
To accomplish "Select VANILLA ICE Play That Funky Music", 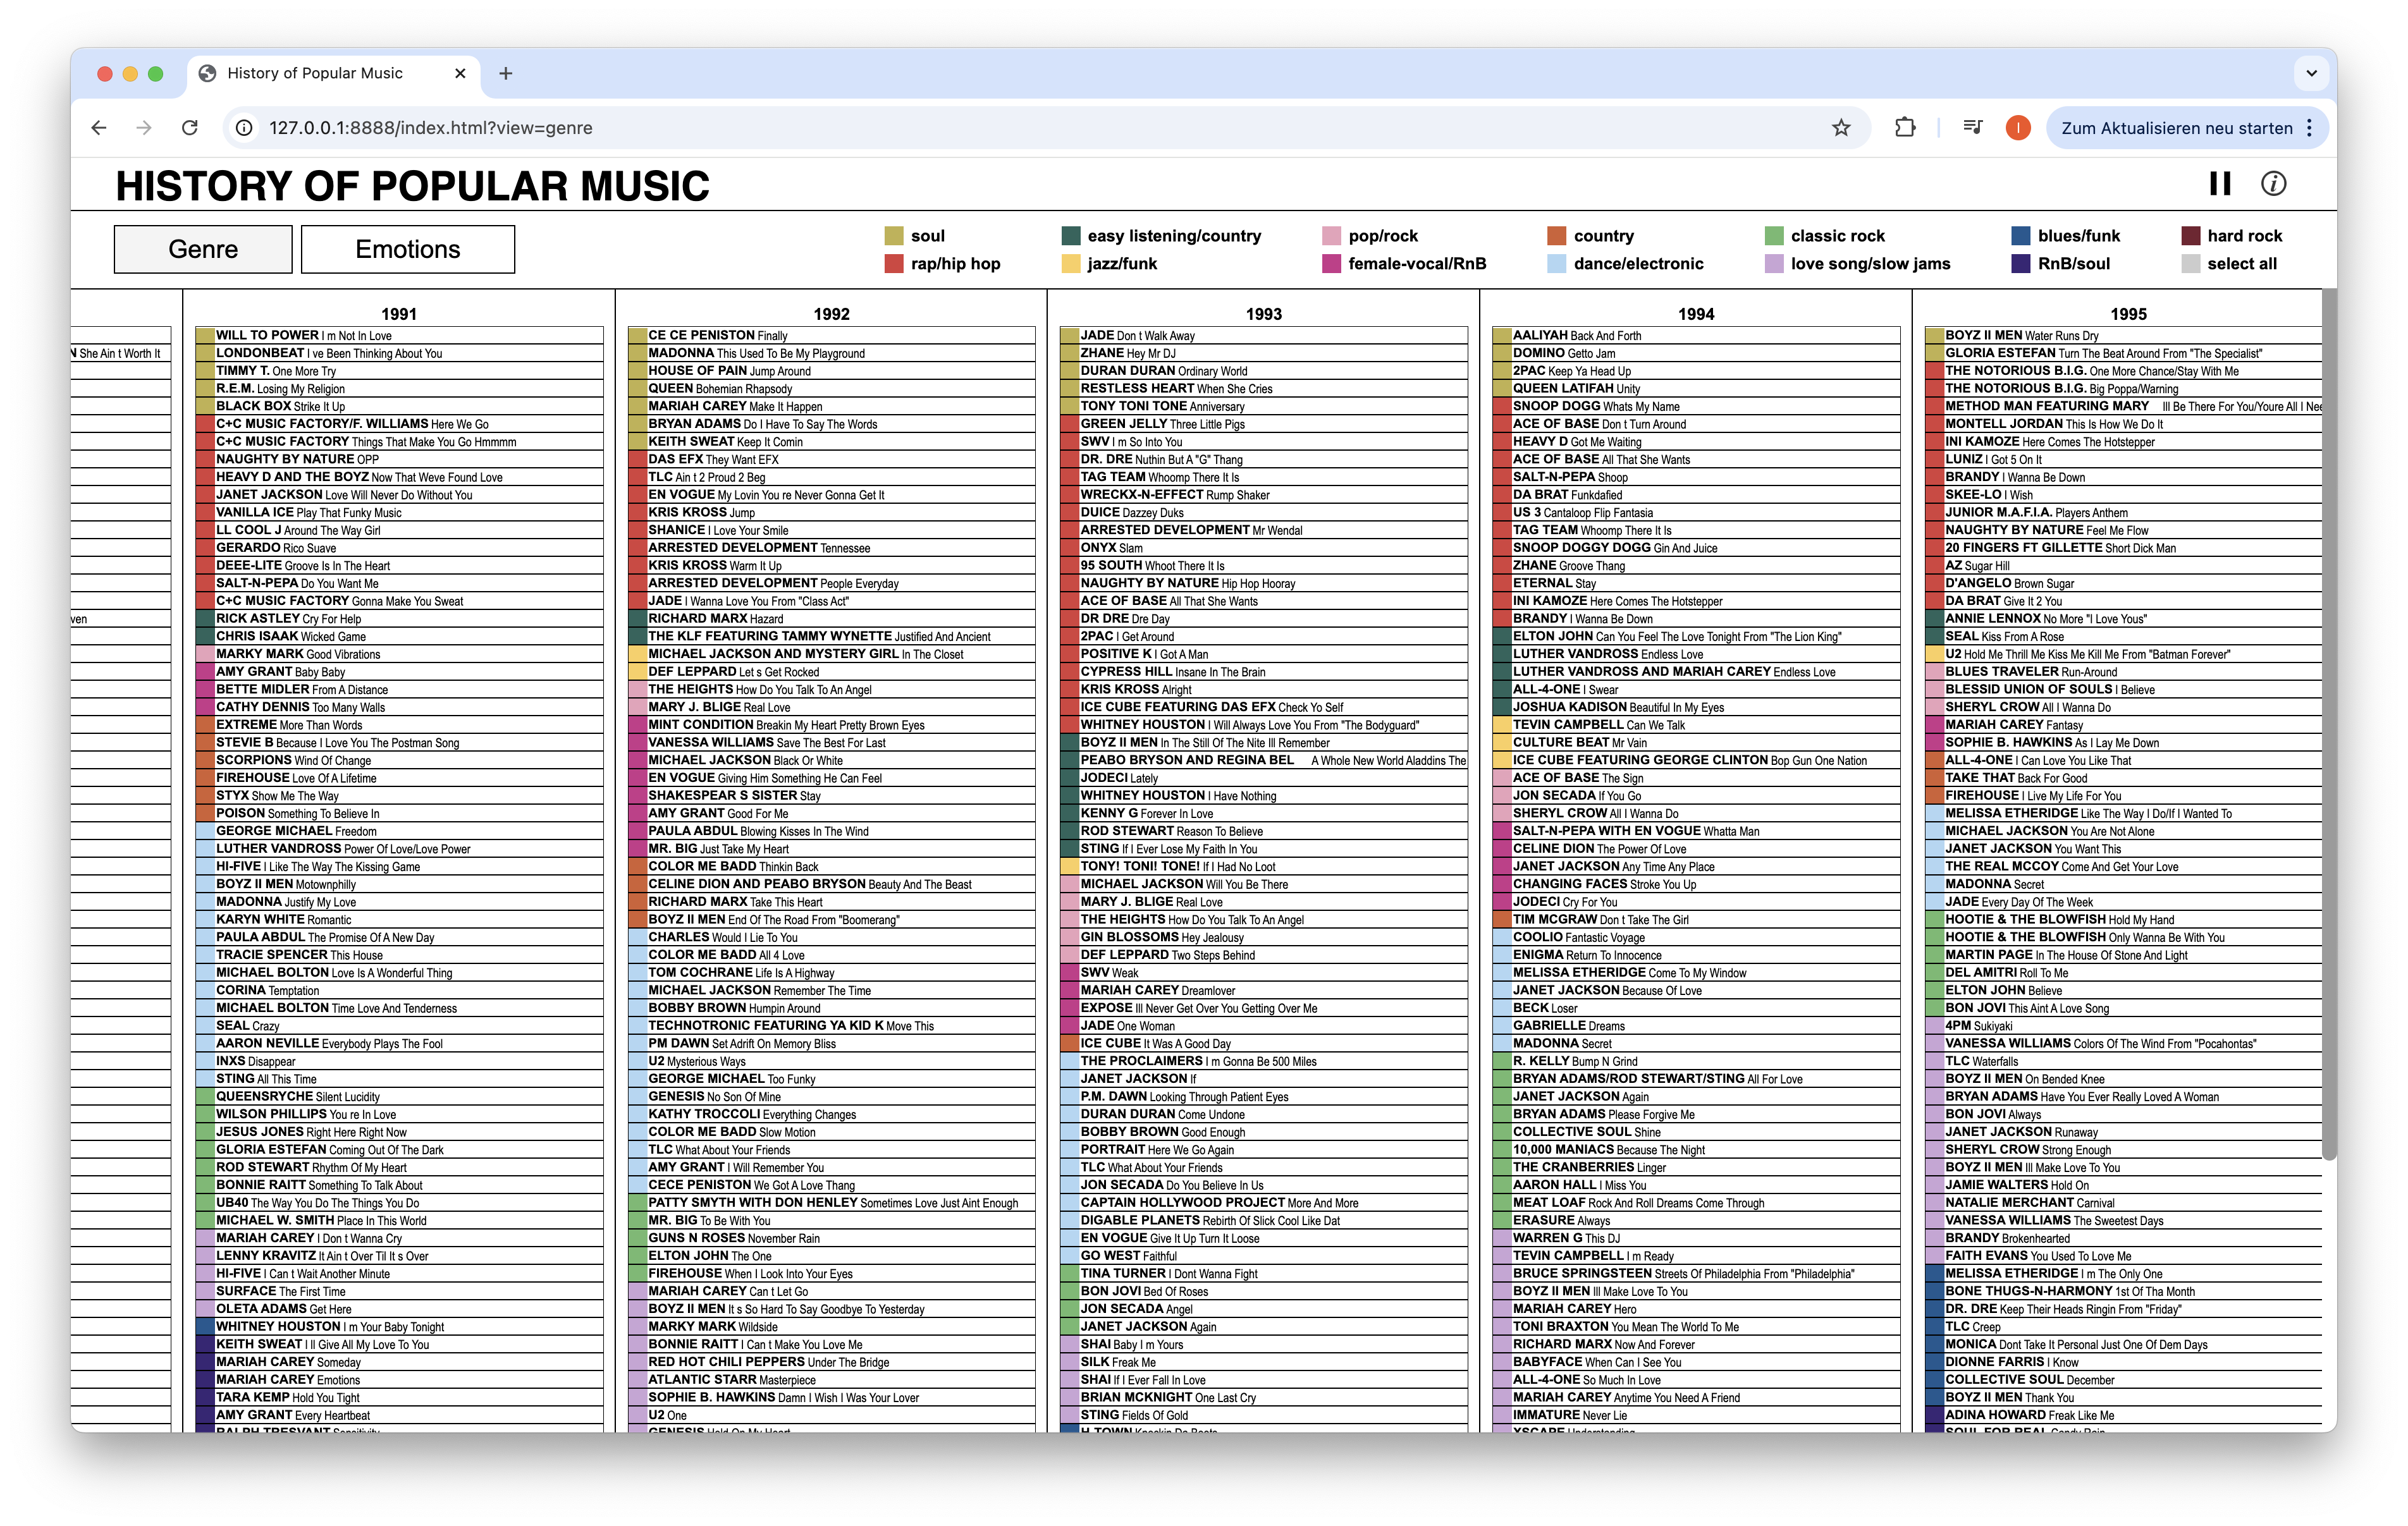I will point(399,513).
